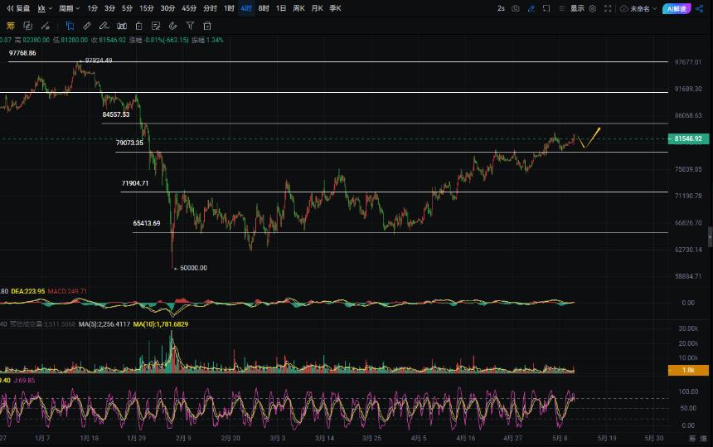Open the 周期 period dropdown
Image resolution: width=713 pixels, height=447 pixels.
69,8
